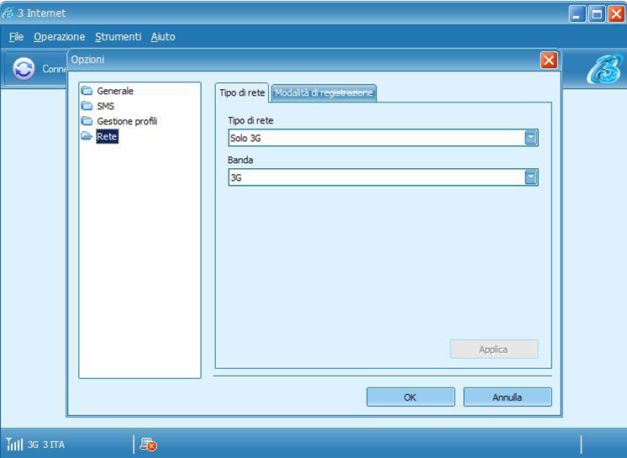Click the 3 brand logo icon
627x458 pixels.
coord(602,70)
